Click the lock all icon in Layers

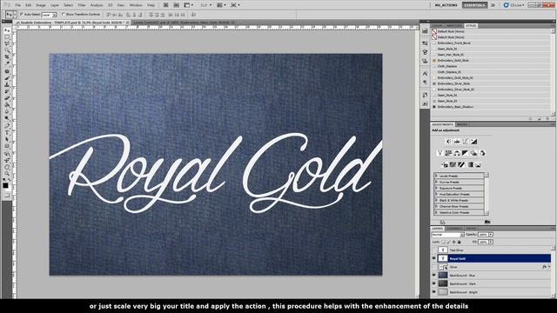[460, 242]
